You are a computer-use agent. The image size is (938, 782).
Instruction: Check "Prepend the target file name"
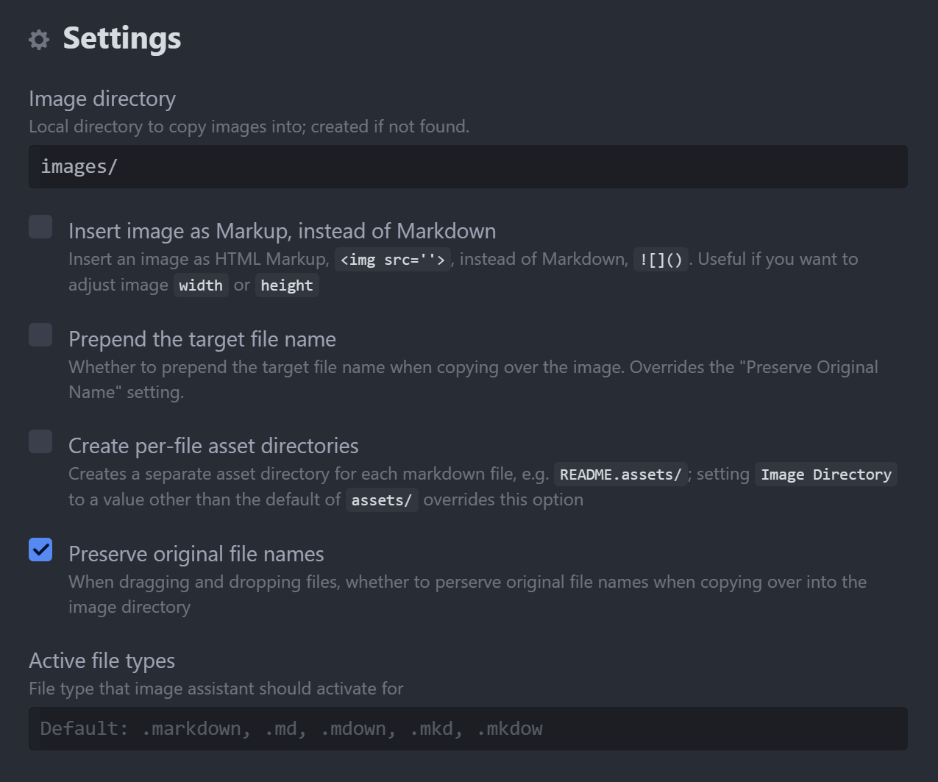coord(40,335)
